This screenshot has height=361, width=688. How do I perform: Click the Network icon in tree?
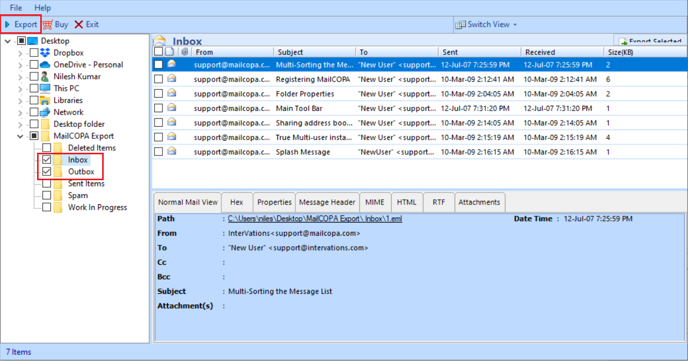click(x=46, y=112)
